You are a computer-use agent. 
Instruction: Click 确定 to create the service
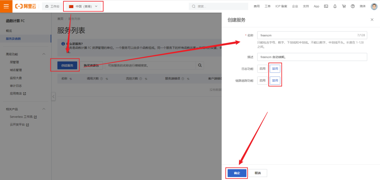(237, 173)
